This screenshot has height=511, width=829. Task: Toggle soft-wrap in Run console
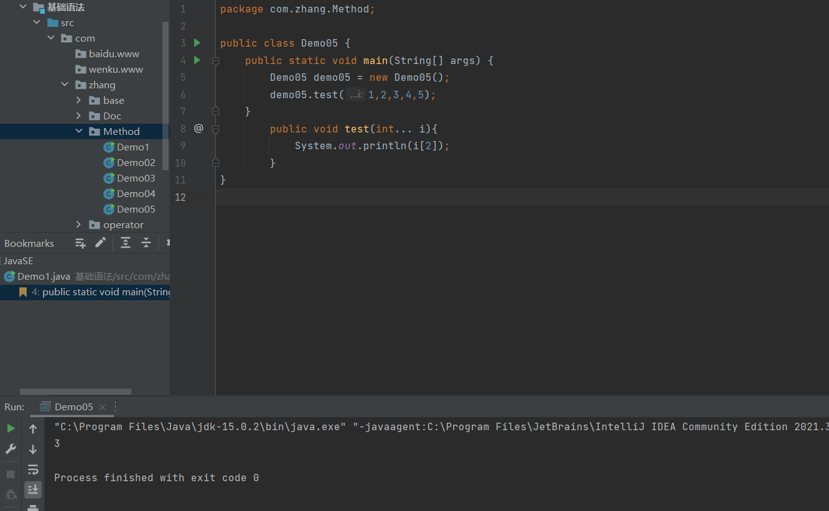(x=33, y=469)
